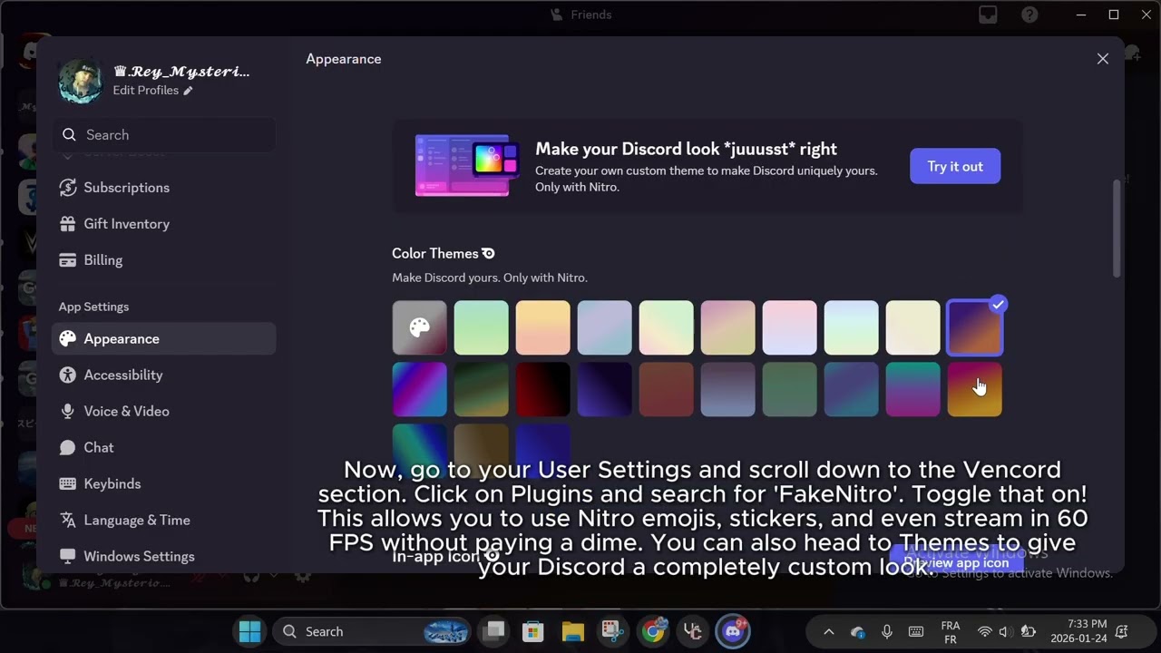The height and width of the screenshot is (653, 1161).
Task: Open the clock showing 7:33 PM
Action: pyautogui.click(x=1079, y=631)
